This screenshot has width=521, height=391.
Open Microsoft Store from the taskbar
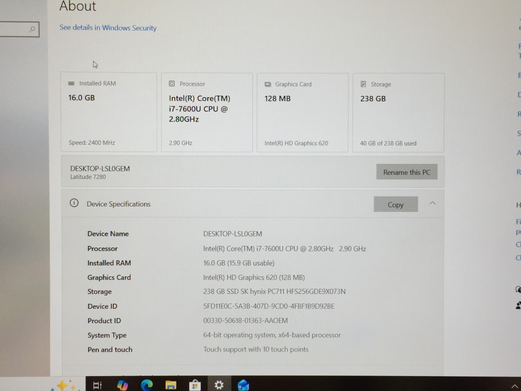point(195,385)
